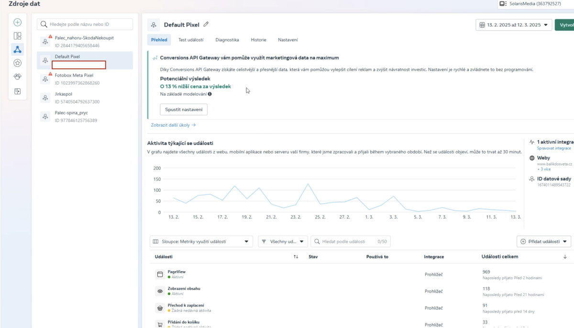Click the Conversions API Gateway arrows icon

[155, 58]
